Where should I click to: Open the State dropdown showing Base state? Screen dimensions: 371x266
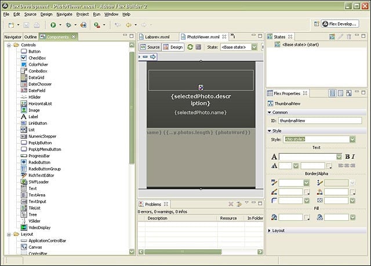click(254, 47)
